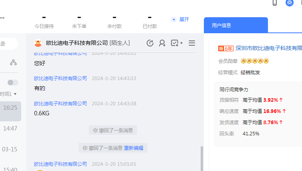Screen dimensions: 302x171
Task: Open the dropdown arrow beside the task icon
Action: coord(181,43)
